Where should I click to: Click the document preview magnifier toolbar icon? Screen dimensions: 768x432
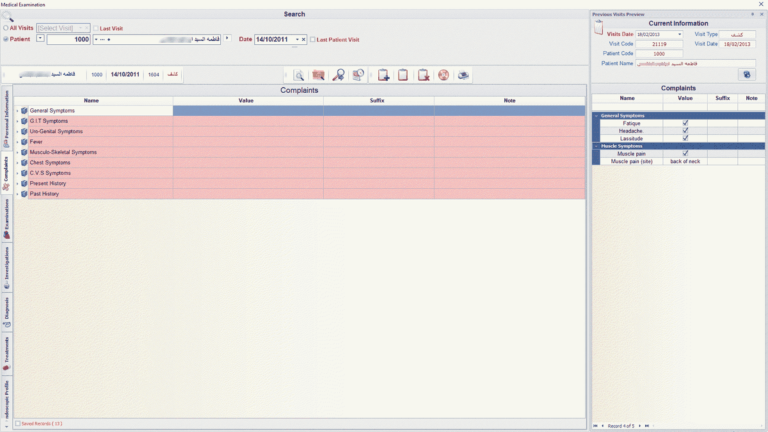298,75
